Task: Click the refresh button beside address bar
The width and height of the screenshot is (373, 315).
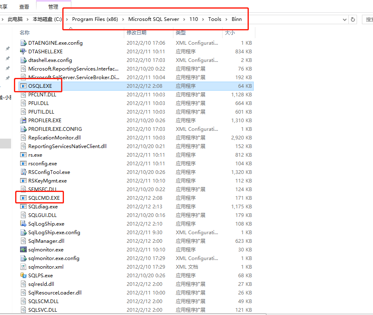Action: 353,19
